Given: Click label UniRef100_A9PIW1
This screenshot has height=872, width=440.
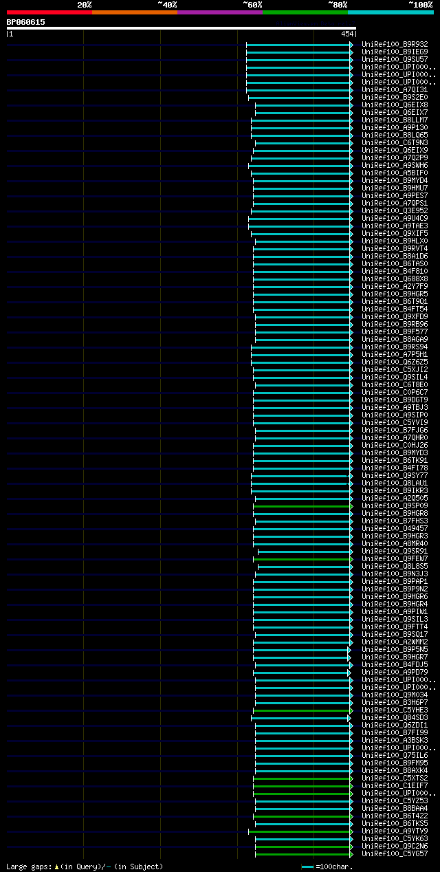Looking at the screenshot, I should point(395,611).
